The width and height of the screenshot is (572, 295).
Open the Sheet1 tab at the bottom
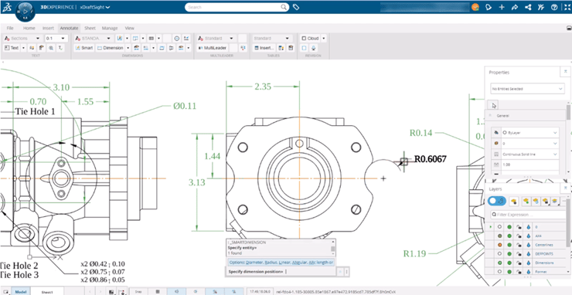point(47,291)
